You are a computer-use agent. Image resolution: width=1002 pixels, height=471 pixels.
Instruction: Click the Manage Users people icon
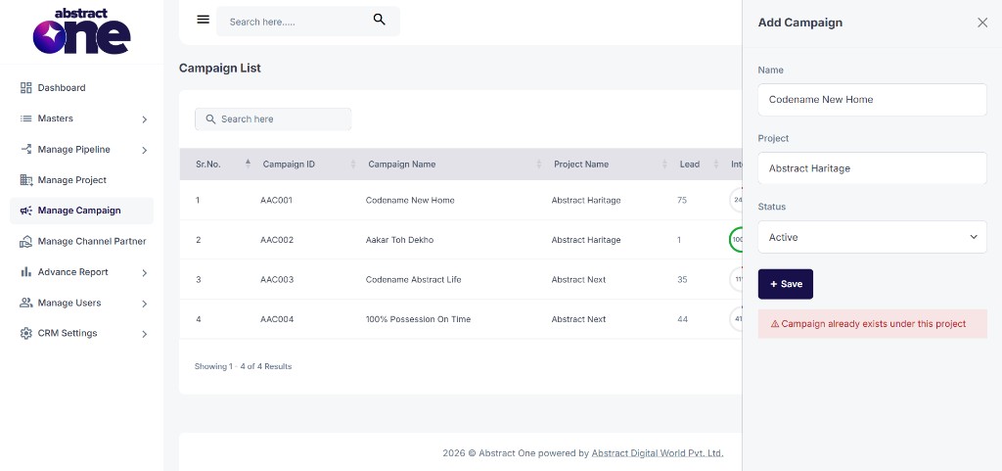click(x=26, y=303)
